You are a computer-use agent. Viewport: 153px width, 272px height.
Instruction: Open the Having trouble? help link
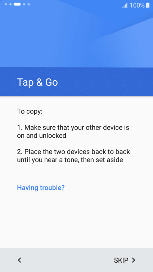[x=41, y=187]
